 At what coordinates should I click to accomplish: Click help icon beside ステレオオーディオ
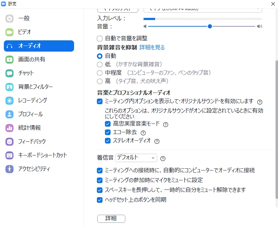click(157, 141)
